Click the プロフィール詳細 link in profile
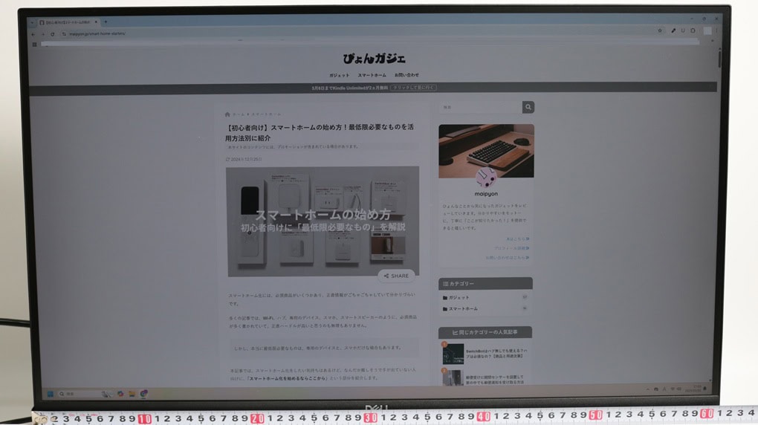The image size is (758, 425). click(x=511, y=248)
